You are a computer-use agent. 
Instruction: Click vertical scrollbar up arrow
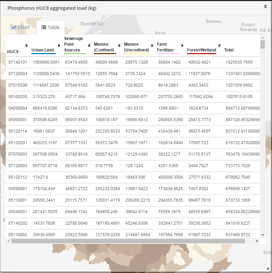[263, 37]
